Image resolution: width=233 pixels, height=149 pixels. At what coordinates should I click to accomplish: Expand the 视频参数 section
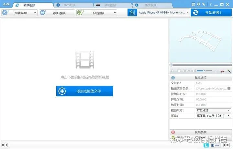pyautogui.click(x=201, y=132)
